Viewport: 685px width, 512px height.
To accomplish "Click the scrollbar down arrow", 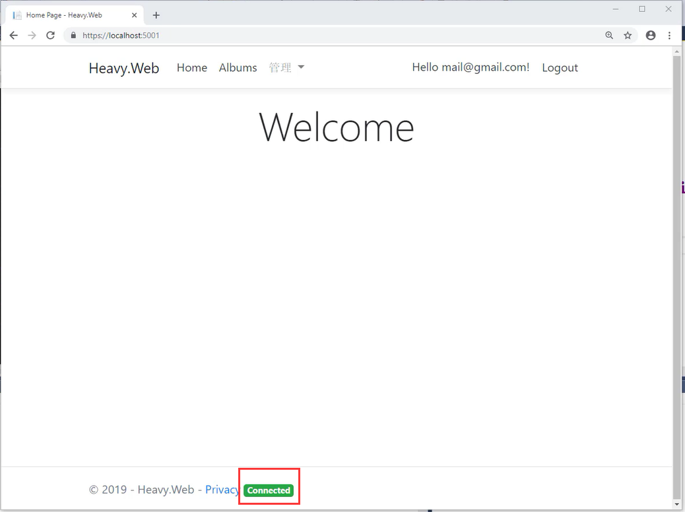I will 676,505.
